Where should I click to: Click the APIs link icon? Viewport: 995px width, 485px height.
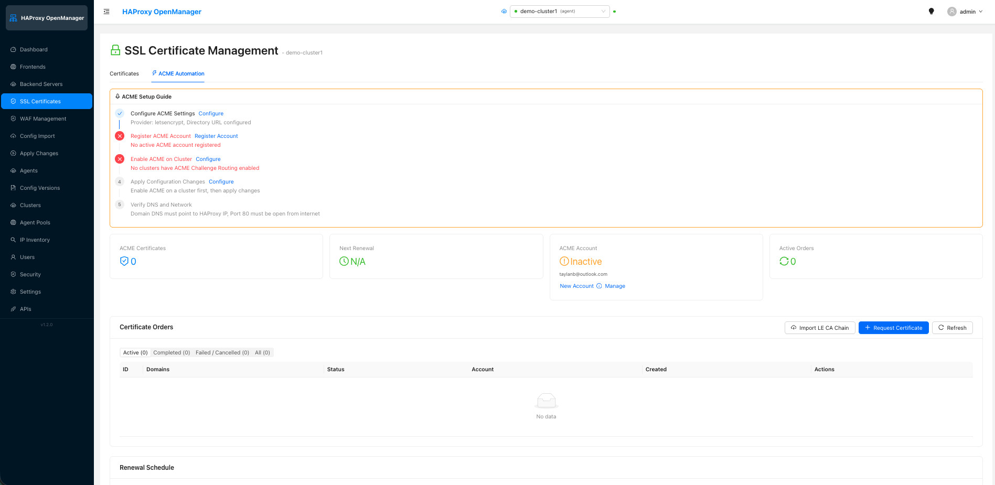point(13,309)
